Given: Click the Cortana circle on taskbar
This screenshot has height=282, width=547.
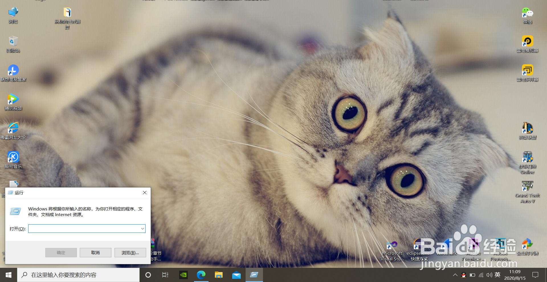Looking at the screenshot, I should 148,275.
